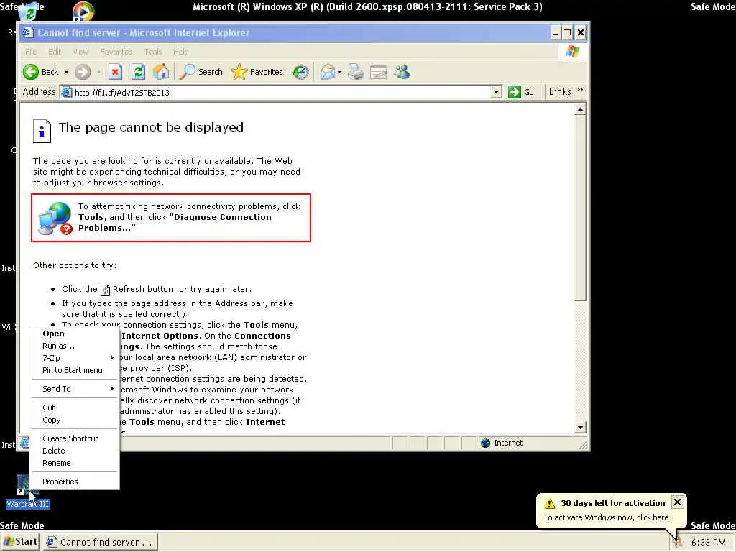Open the Messenger people icon
The image size is (736, 552).
(402, 72)
